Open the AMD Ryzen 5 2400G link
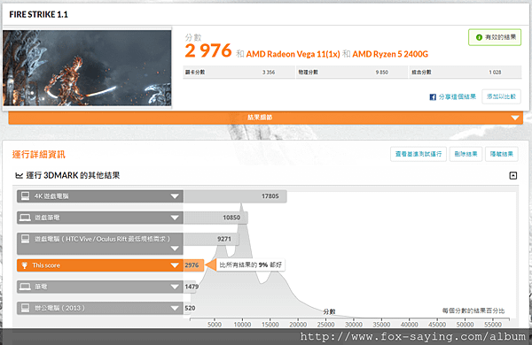532x345 pixels. click(x=390, y=54)
